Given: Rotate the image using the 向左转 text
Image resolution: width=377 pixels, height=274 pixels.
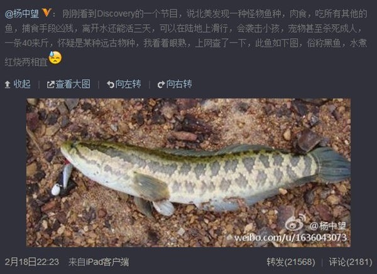Looking at the screenshot, I should coord(128,84).
